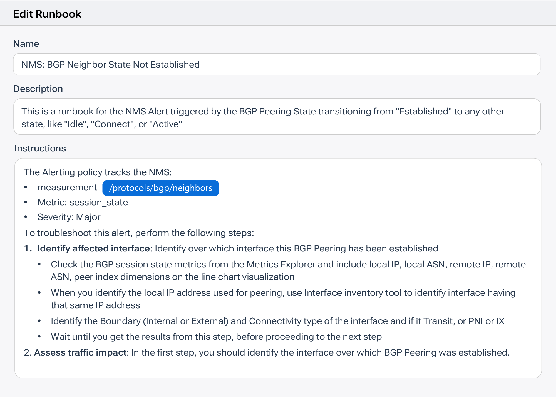Click the Wait until results bullet
Image resolution: width=556 pixels, height=397 pixels.
pos(217,336)
